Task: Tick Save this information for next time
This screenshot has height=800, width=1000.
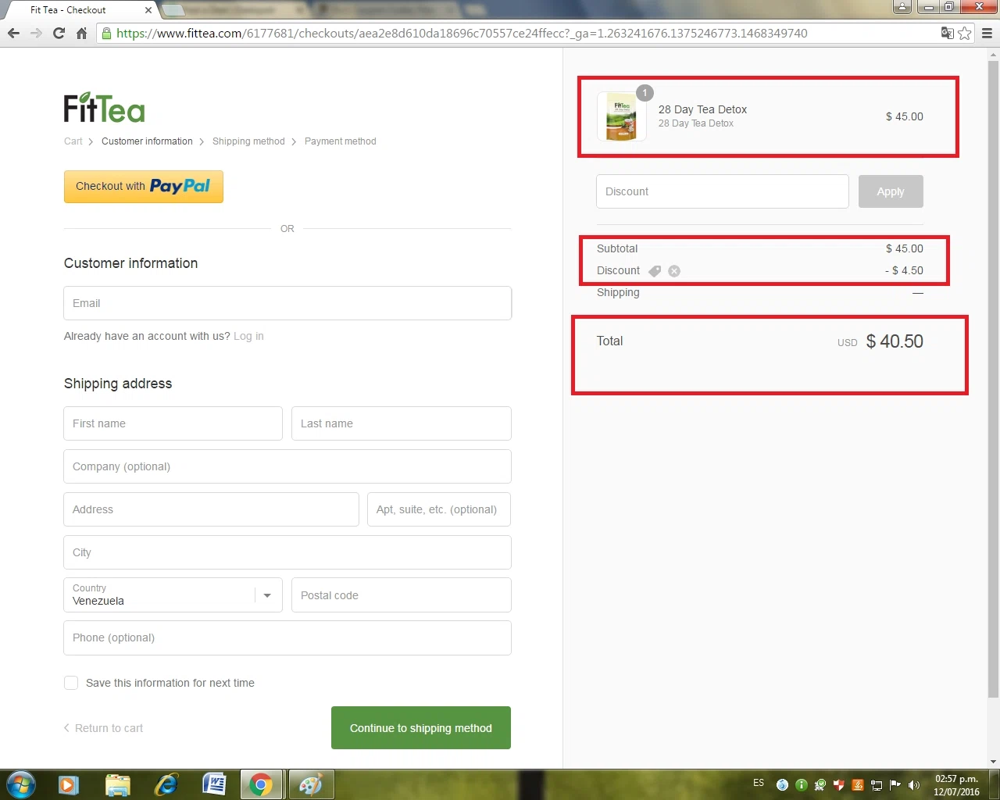Action: (71, 683)
